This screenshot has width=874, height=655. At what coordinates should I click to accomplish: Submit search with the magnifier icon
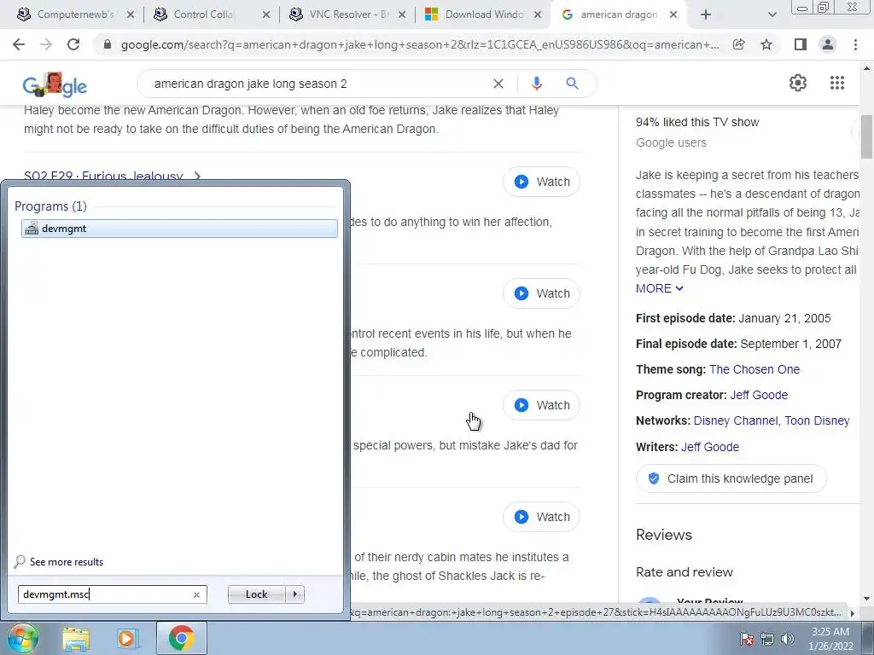tap(572, 84)
